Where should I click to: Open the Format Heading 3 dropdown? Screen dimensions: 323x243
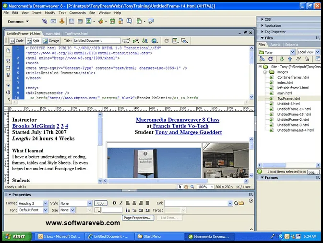45,203
